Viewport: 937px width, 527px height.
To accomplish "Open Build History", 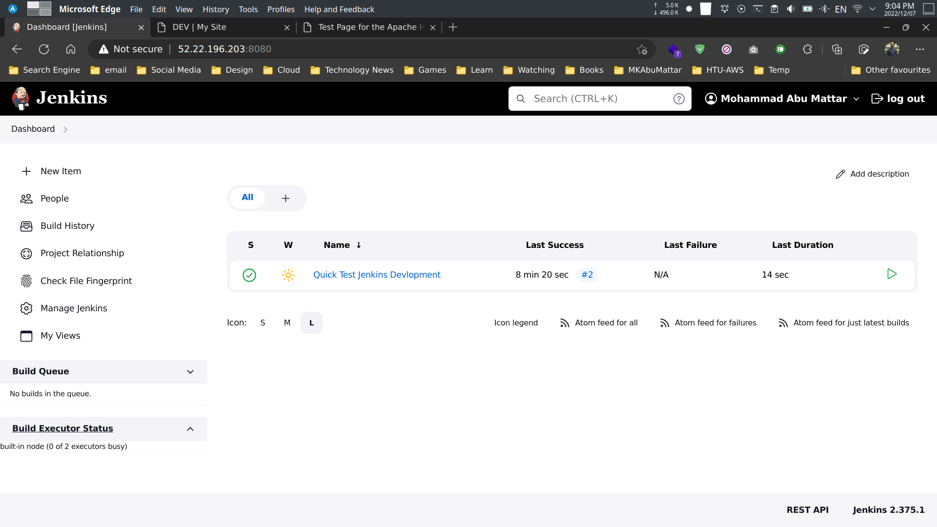I will [67, 225].
